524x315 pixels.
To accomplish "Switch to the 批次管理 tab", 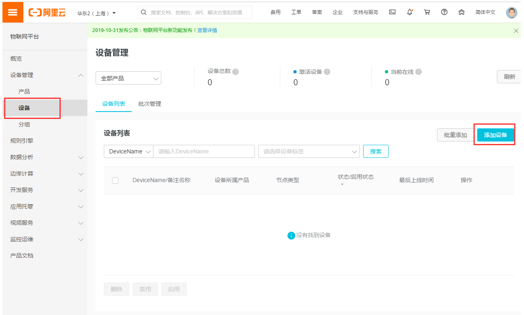I will [149, 104].
